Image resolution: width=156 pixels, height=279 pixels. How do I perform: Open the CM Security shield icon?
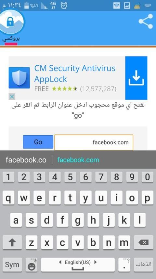pos(19,77)
